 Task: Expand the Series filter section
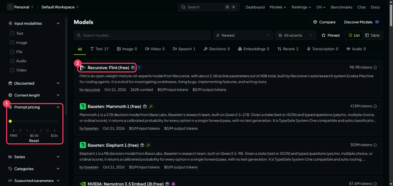(x=34, y=157)
